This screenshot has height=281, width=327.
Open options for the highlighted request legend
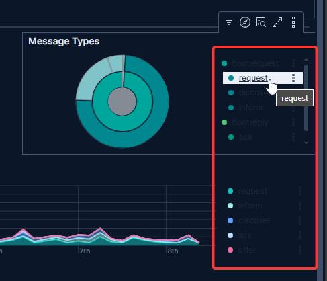click(293, 78)
